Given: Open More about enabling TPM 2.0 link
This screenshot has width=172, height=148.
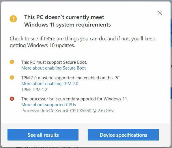Looking at the screenshot, I should [x=50, y=84].
